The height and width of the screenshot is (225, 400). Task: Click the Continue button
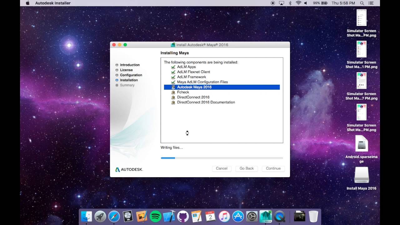[273, 168]
